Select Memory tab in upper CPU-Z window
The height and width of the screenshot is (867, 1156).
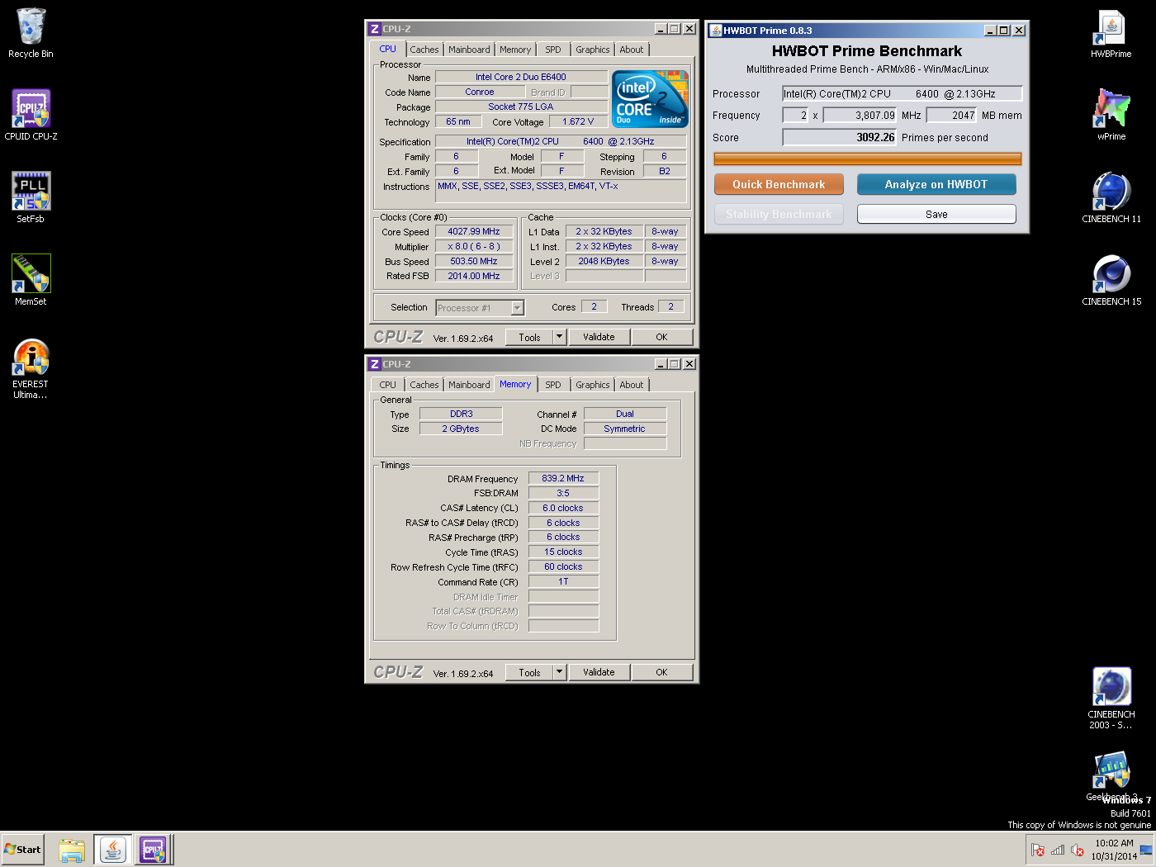coord(515,50)
